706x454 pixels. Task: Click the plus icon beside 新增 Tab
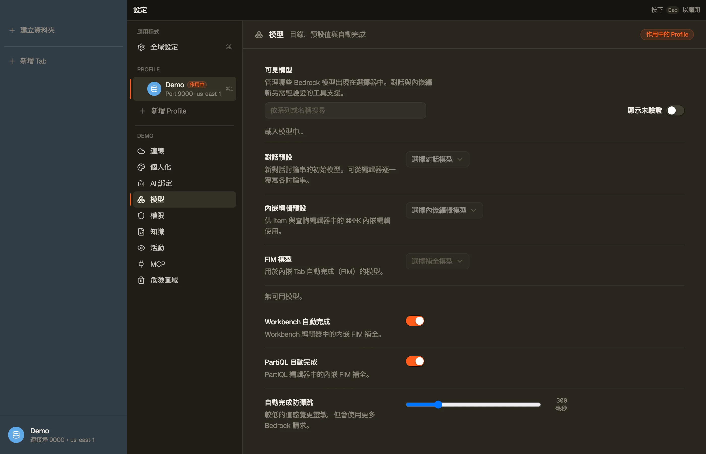click(12, 61)
